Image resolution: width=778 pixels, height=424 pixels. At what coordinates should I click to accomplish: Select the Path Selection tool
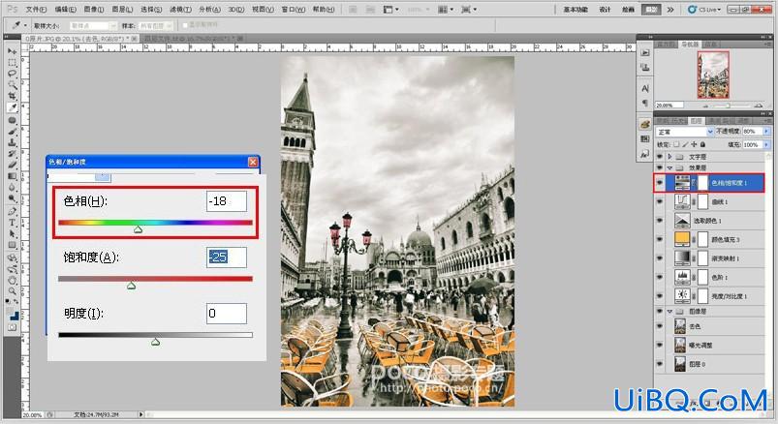[12, 233]
